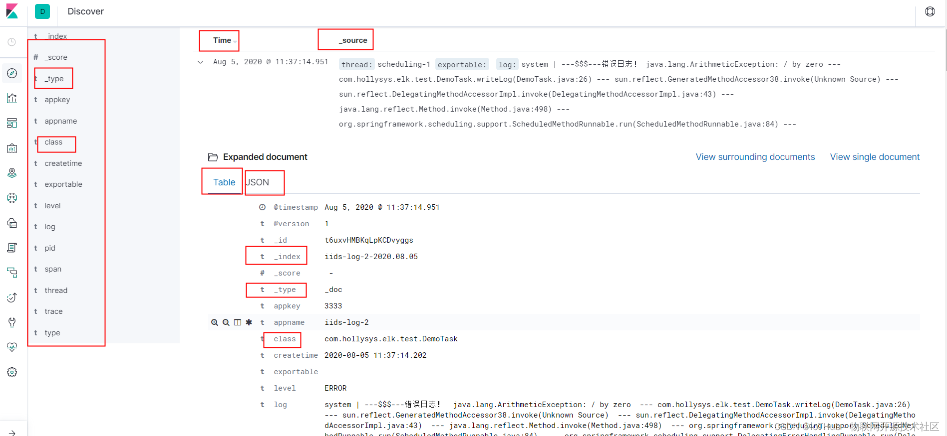The height and width of the screenshot is (436, 947).
Task: Switch to the Table tab
Action: (x=224, y=182)
